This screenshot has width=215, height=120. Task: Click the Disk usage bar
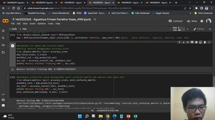pyautogui.click(x=181, y=30)
